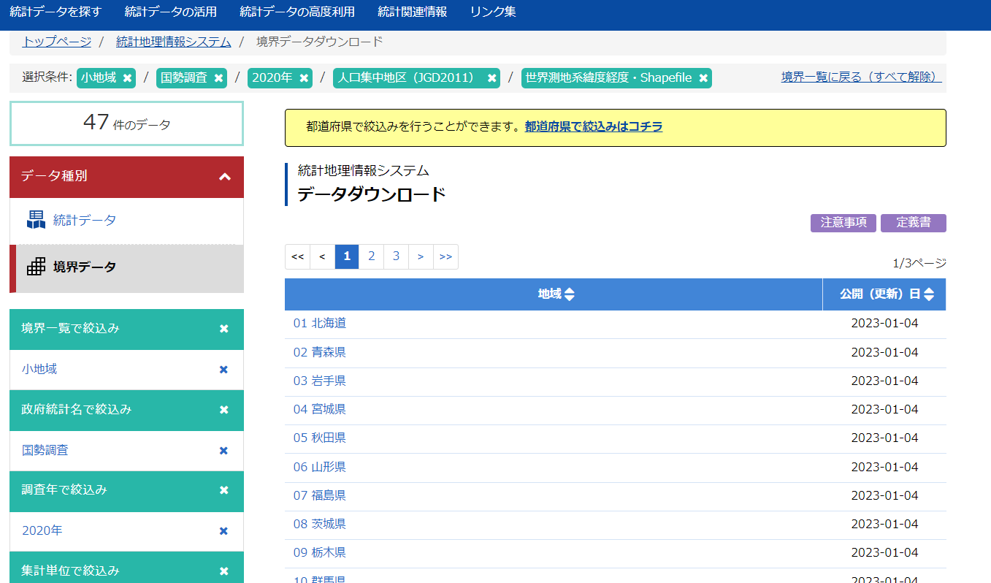The image size is (991, 583).
Task: Open 都道府県で絞込みはコチラ link
Action: (x=594, y=126)
